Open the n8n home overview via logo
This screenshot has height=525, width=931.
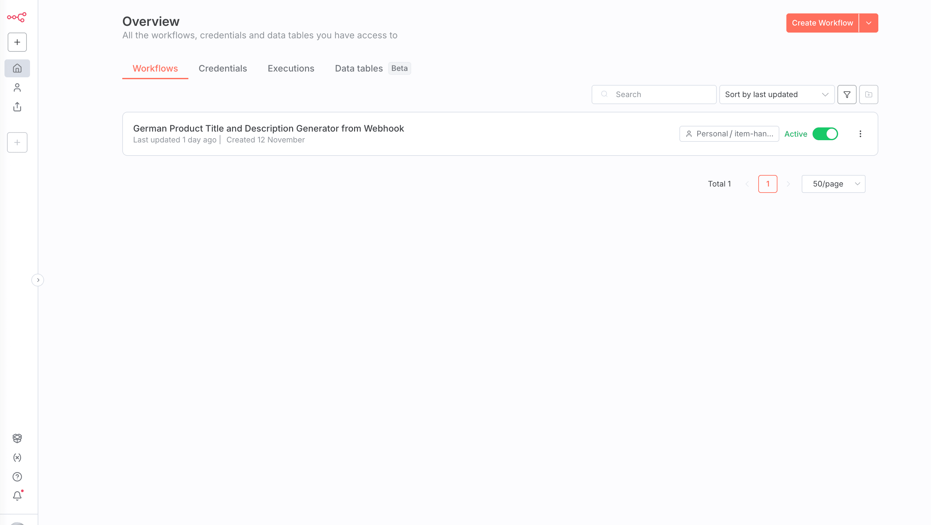tap(17, 17)
